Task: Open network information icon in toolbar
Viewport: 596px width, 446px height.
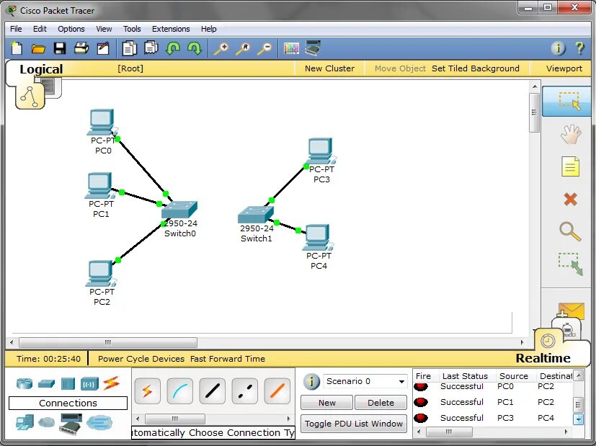Action: 558,48
